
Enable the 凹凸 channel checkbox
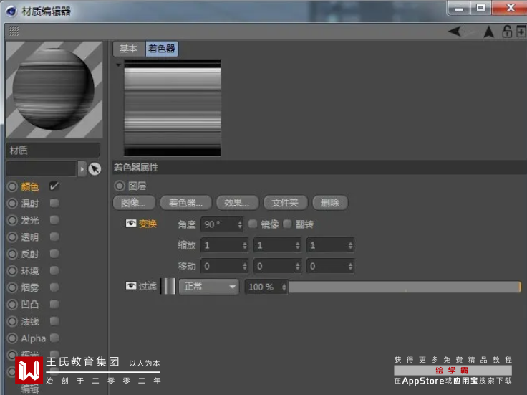pyautogui.click(x=54, y=304)
